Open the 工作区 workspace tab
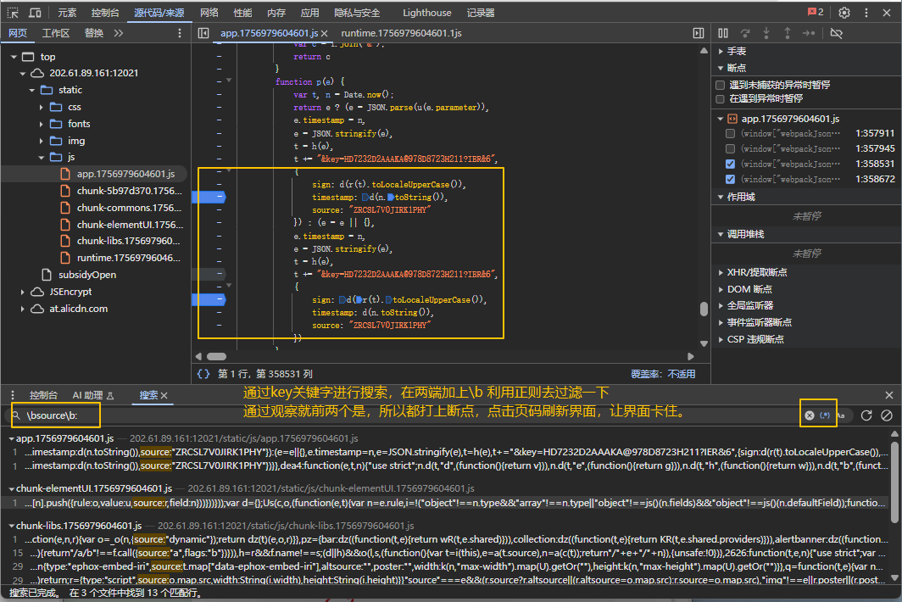902x602 pixels. tap(56, 33)
